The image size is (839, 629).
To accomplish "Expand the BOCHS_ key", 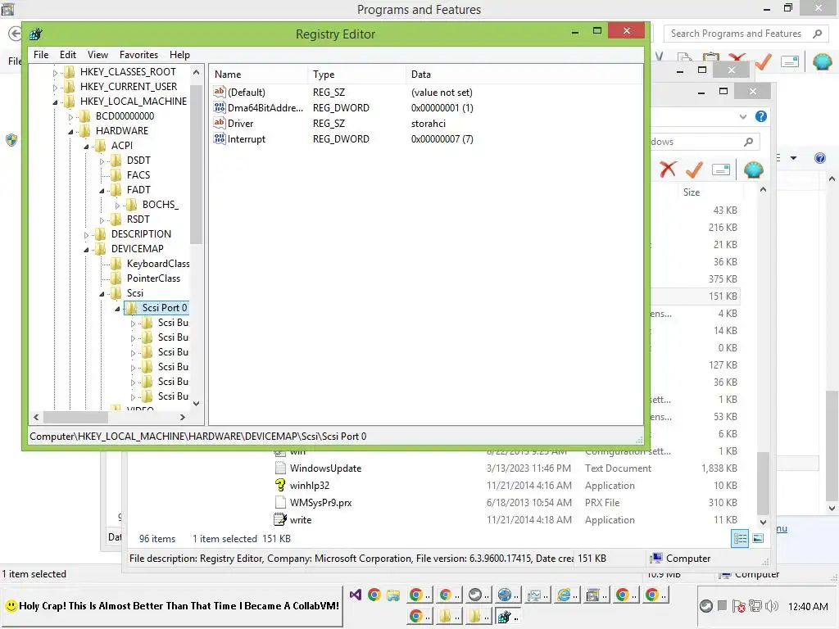I will (117, 205).
